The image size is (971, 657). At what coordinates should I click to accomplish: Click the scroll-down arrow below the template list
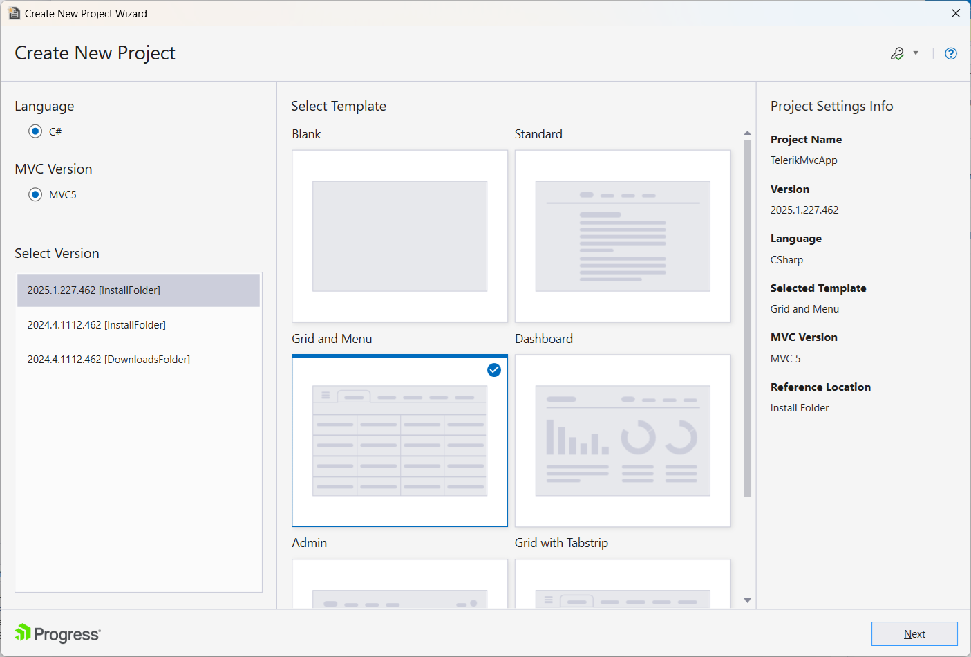(747, 600)
